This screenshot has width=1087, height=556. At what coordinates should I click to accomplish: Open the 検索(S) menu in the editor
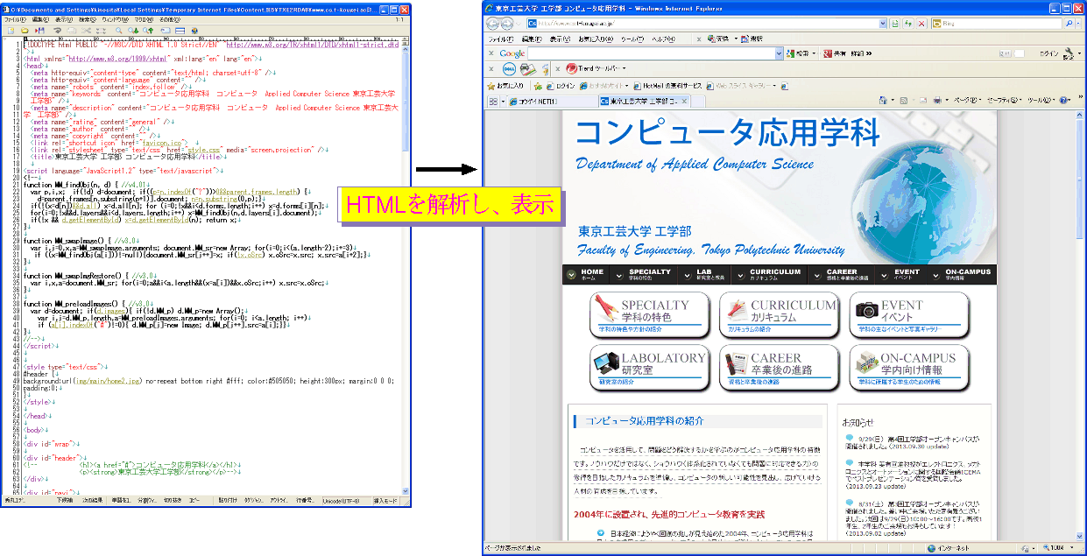click(88, 19)
